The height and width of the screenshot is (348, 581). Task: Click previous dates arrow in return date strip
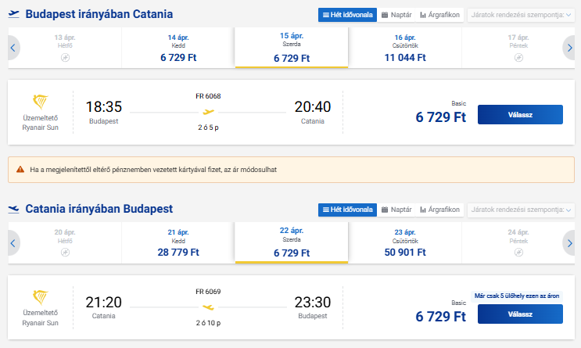(13, 243)
